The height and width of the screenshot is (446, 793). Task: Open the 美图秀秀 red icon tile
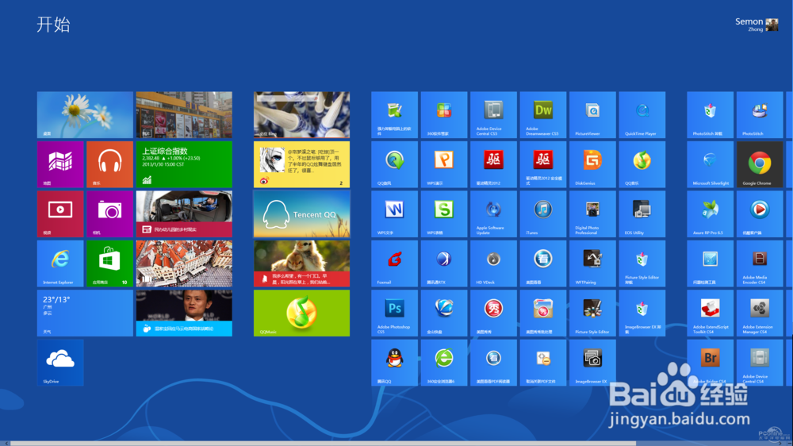click(493, 313)
